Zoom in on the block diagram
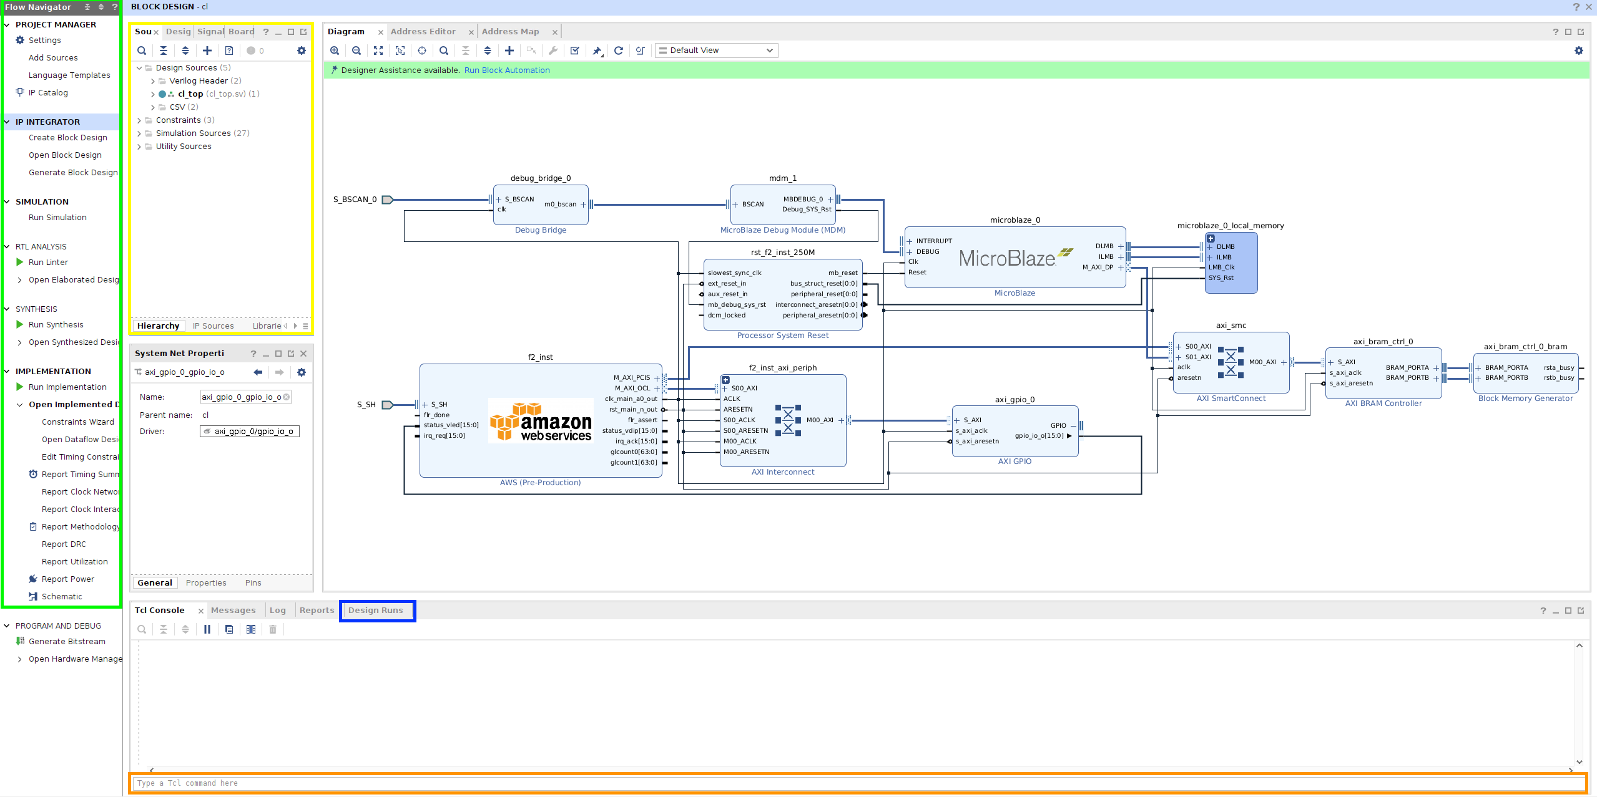Viewport: 1597px width, 797px height. 335,51
